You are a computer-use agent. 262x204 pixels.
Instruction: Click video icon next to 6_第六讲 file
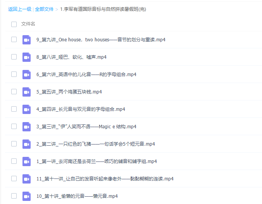26,74
